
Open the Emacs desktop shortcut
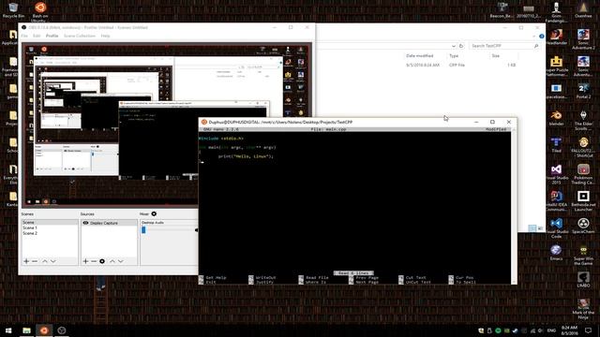556,254
